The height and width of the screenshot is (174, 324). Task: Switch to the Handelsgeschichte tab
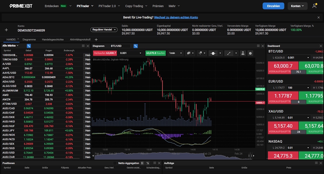tap(53, 39)
